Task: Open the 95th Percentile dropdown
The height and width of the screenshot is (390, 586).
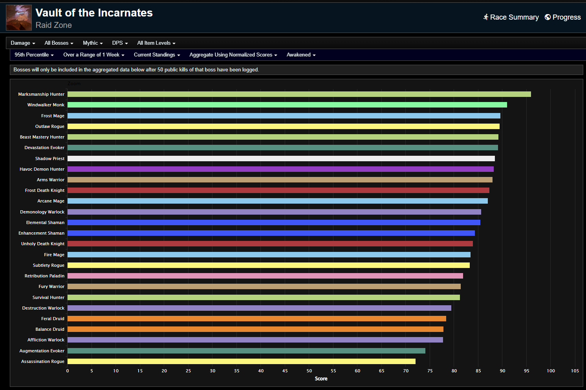Action: pyautogui.click(x=34, y=55)
